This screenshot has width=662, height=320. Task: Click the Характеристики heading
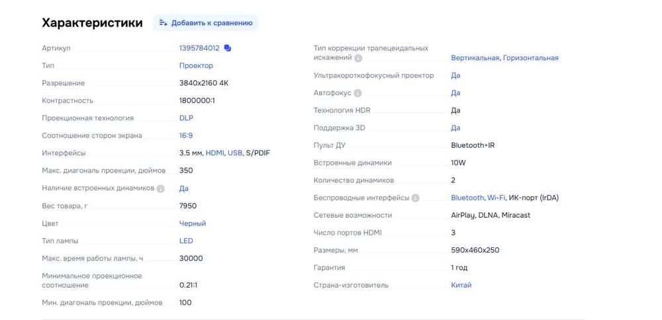tap(92, 22)
